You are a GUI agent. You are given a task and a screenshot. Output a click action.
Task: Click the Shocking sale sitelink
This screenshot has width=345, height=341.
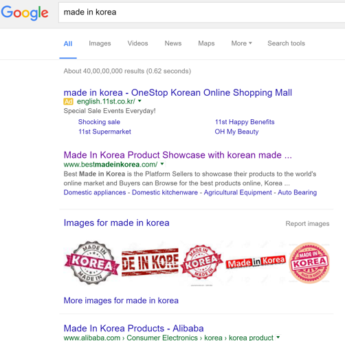[99, 122]
